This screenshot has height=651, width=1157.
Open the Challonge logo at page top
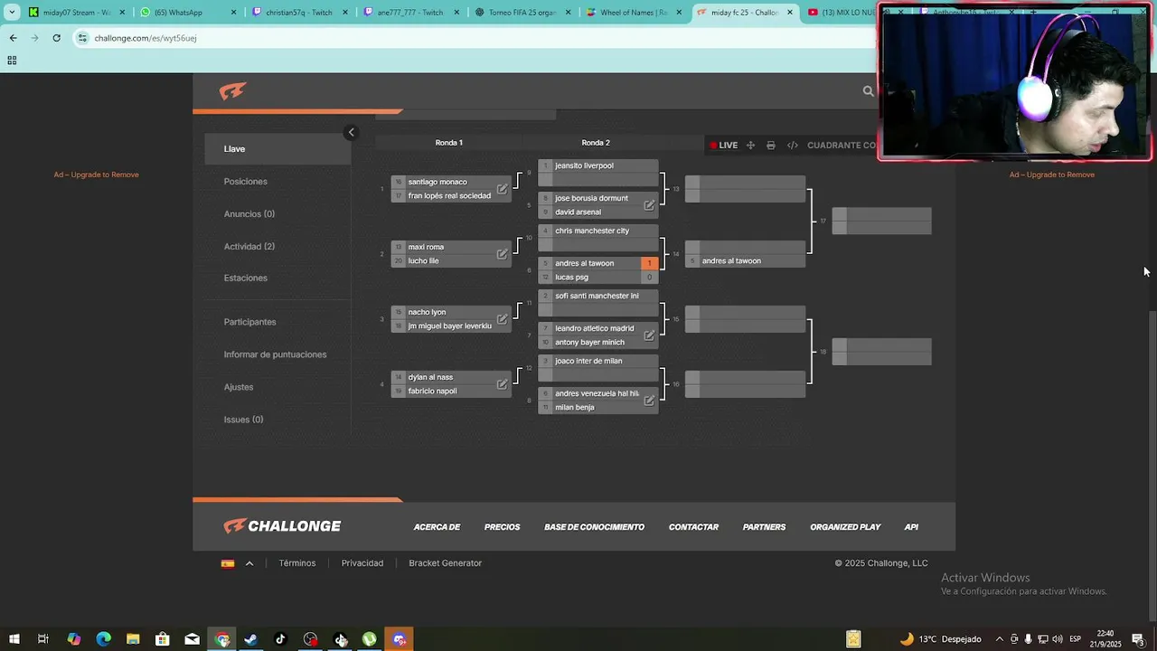pos(232,91)
